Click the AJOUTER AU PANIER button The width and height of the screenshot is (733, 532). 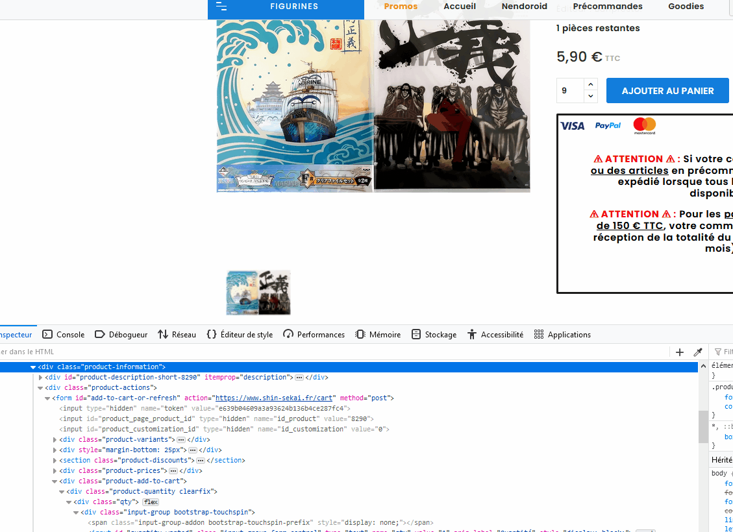point(667,90)
